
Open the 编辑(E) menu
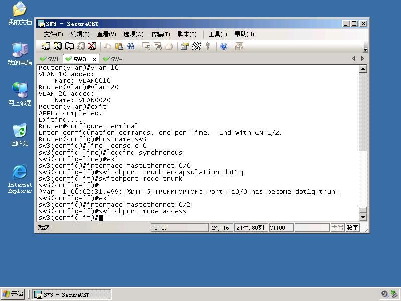click(80, 34)
